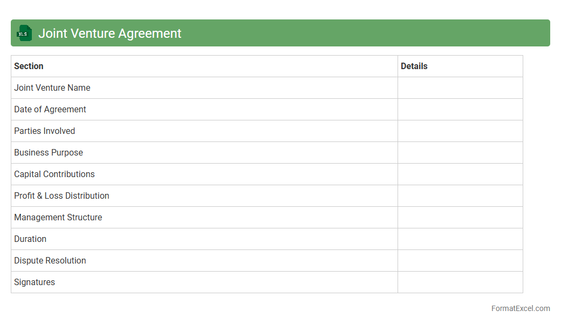Click the Joint Venture Agreement title
The image size is (561, 324).
tap(110, 33)
